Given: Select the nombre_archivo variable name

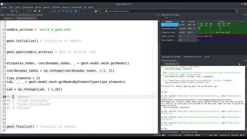Looking at the screenshot, I should point(168,36).
